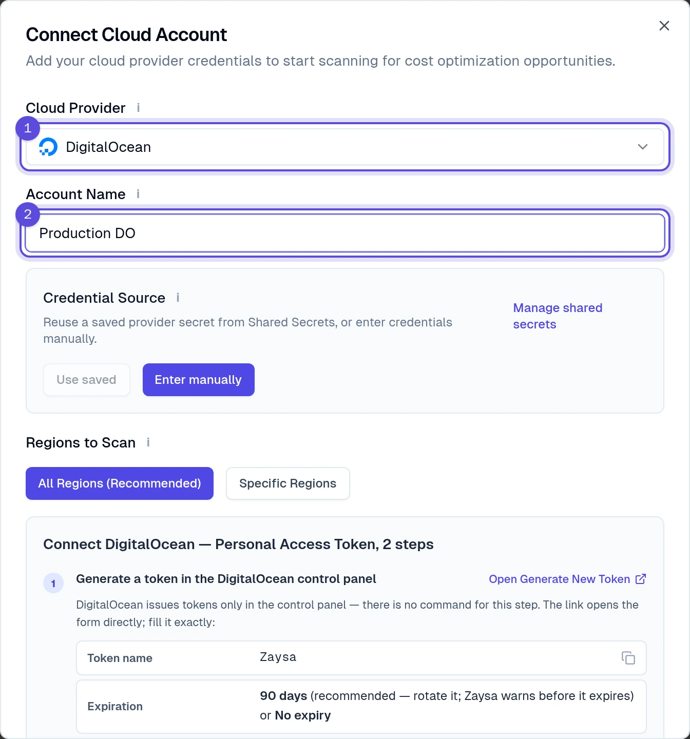Choose All Regions (Recommended)
690x739 pixels.
[120, 483]
